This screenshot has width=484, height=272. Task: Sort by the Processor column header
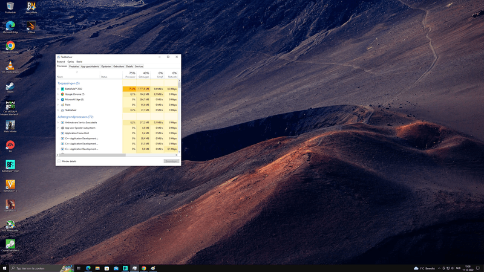129,74
